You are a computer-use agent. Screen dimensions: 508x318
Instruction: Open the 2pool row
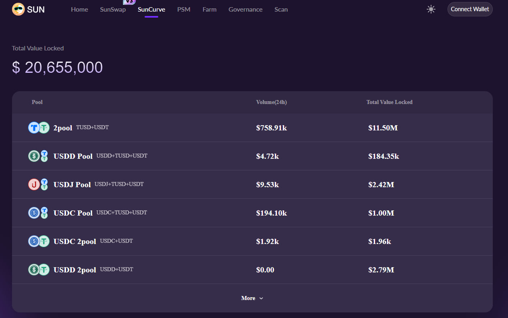[x=252, y=128]
